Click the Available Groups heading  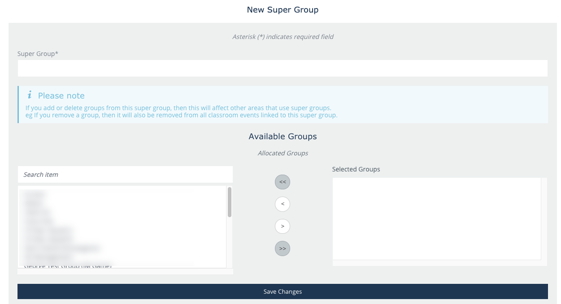pyautogui.click(x=283, y=137)
